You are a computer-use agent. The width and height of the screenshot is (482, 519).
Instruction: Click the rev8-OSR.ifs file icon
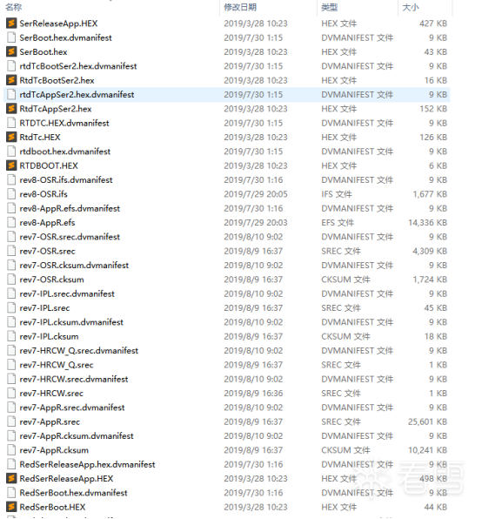coord(11,194)
